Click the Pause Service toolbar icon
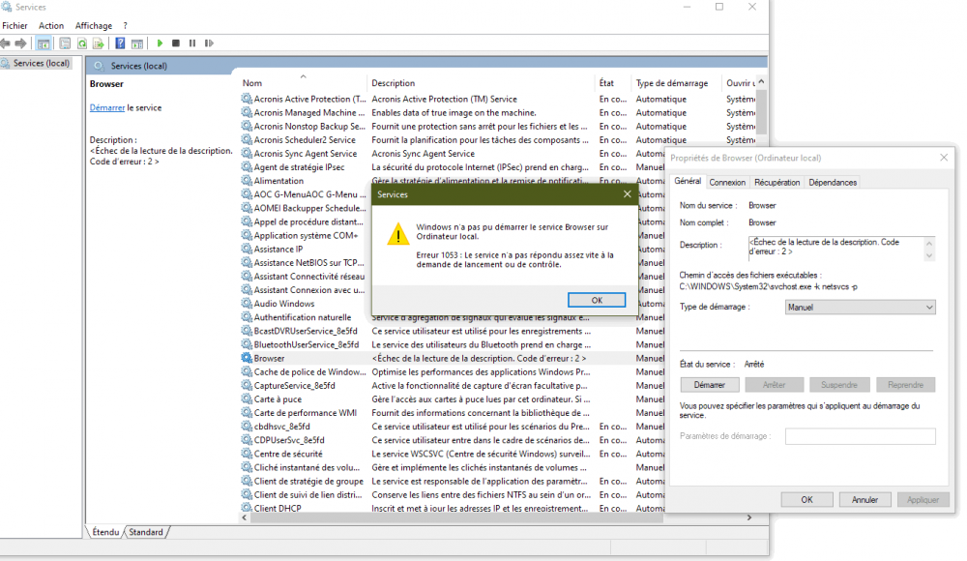This screenshot has width=967, height=561. tap(192, 44)
